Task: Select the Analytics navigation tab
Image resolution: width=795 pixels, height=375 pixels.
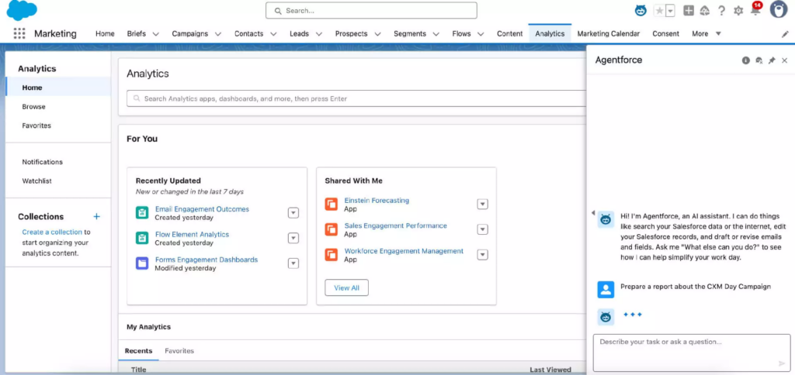Action: click(550, 34)
